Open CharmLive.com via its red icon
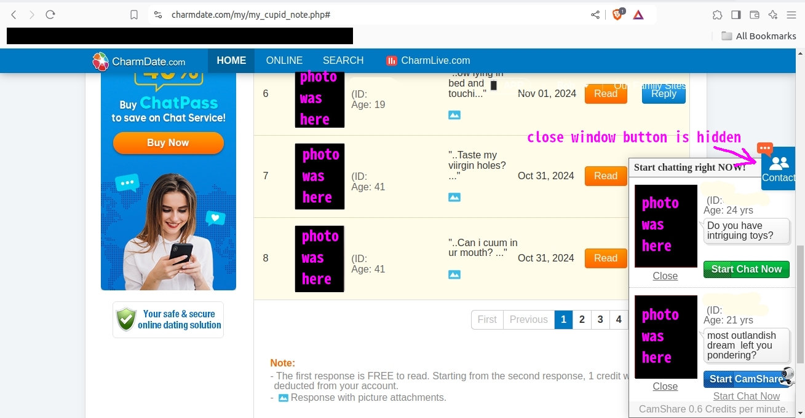The image size is (805, 418). coord(392,60)
